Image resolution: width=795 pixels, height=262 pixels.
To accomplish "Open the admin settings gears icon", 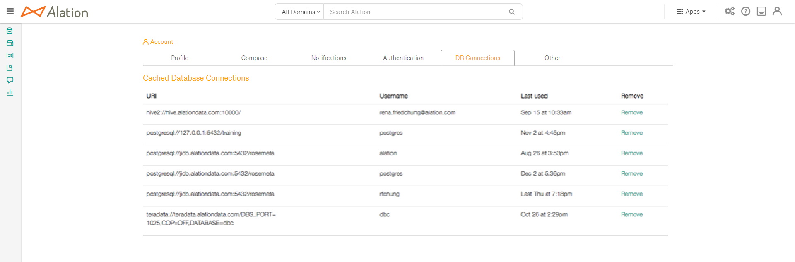I will tap(730, 12).
